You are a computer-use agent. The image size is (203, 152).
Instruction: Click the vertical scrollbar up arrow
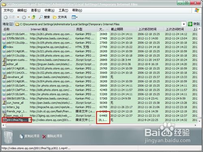point(199,29)
